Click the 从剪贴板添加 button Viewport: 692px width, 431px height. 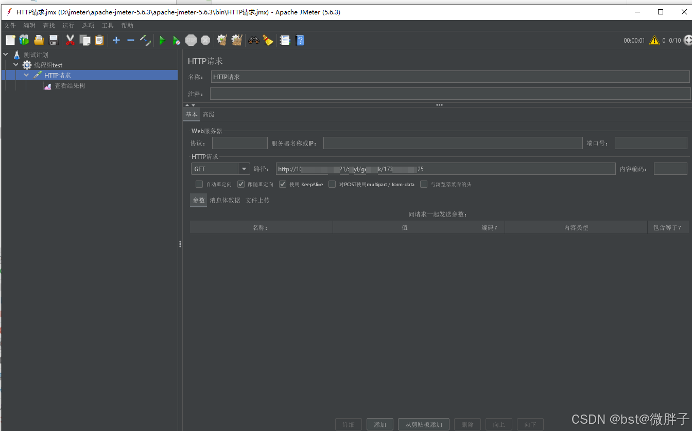424,424
